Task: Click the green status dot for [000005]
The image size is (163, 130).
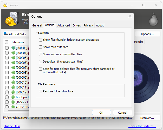Action: tap(13, 58)
